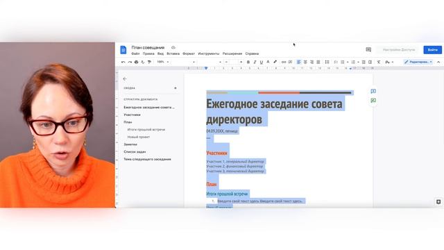Toggle bold formatting

coord(248,62)
